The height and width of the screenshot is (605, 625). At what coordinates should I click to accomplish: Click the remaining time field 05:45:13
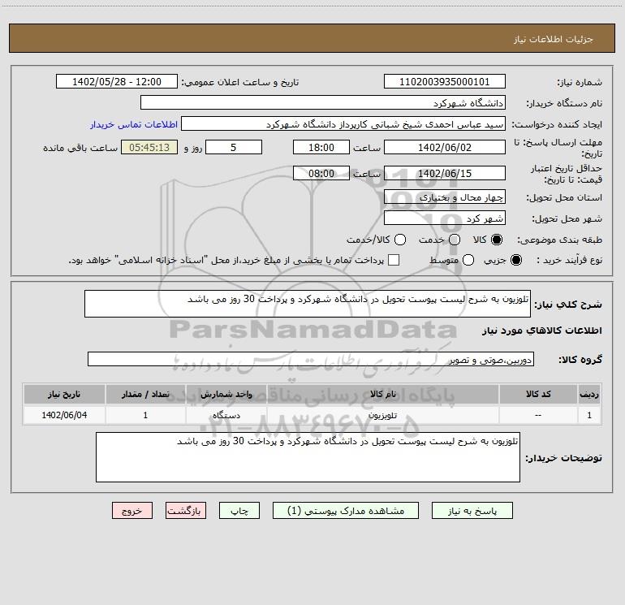[149, 147]
